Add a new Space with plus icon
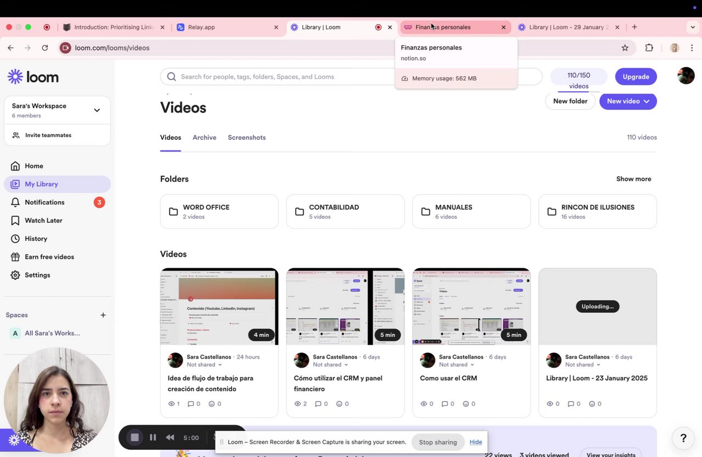This screenshot has height=457, width=702. click(103, 315)
